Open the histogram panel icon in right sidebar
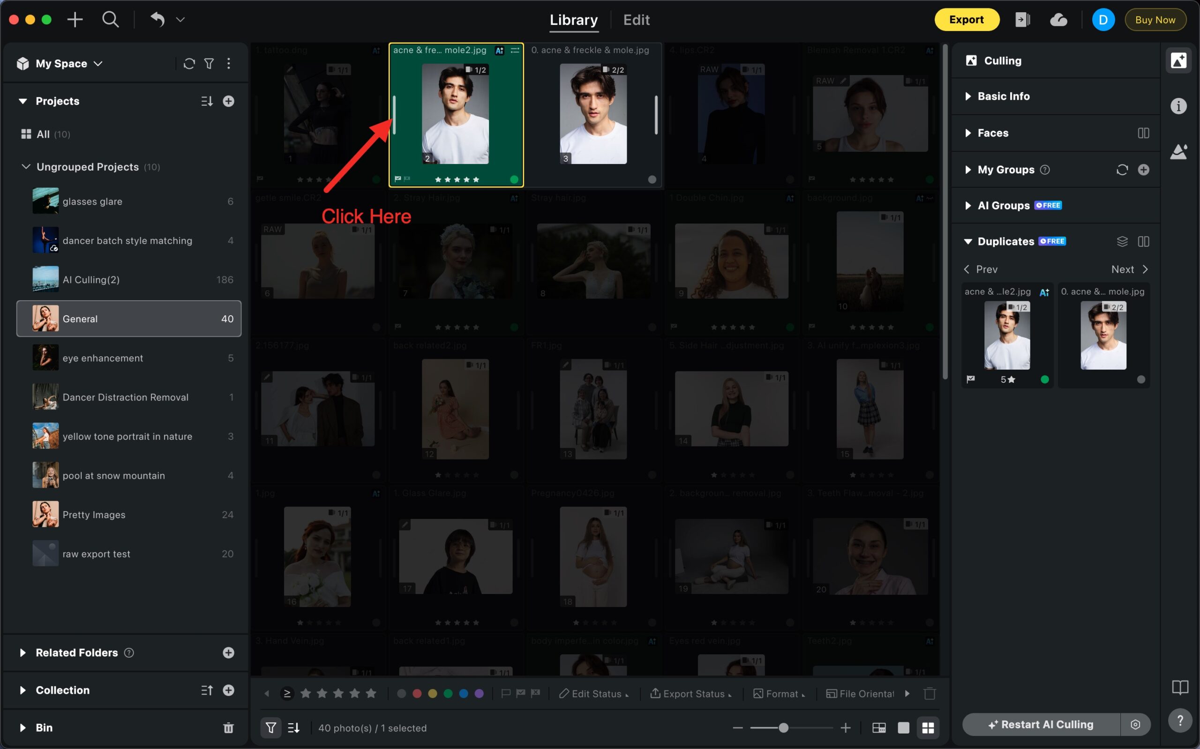Screen dimensions: 1200x749 click(1179, 152)
